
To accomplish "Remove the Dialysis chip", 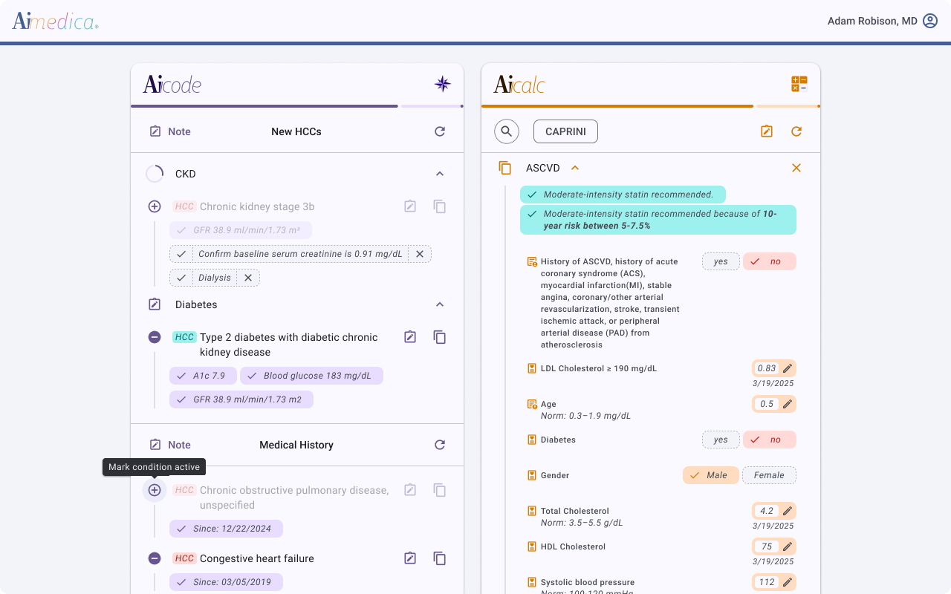I will pyautogui.click(x=248, y=278).
